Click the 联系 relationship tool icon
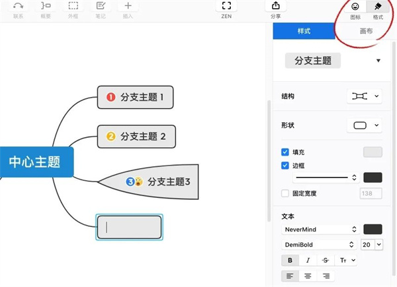The height and width of the screenshot is (287, 397). coord(18,6)
